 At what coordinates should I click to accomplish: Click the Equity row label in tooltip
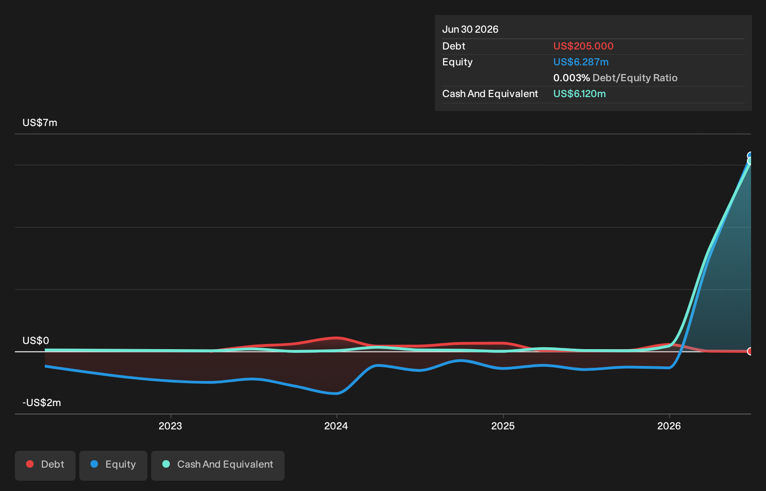458,62
